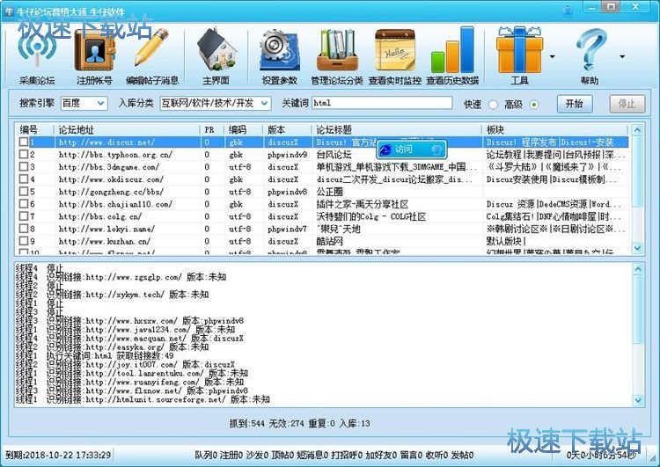The width and height of the screenshot is (660, 467).
Task: Focus the 关键词 keyword input field
Action: click(382, 103)
